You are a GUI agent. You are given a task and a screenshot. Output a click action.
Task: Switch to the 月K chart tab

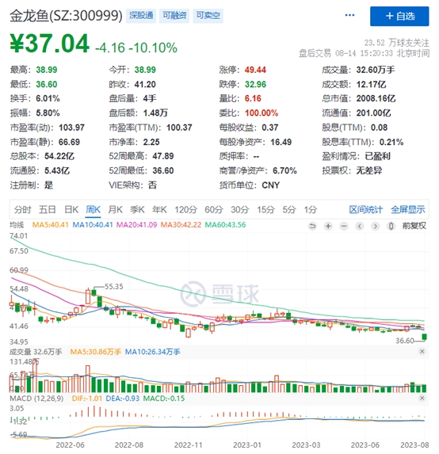click(x=115, y=209)
